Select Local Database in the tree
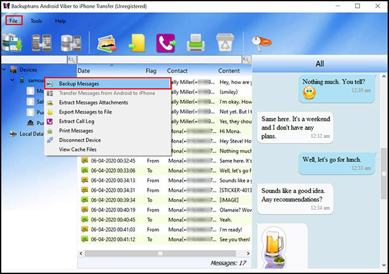389x274 pixels. pos(31,133)
